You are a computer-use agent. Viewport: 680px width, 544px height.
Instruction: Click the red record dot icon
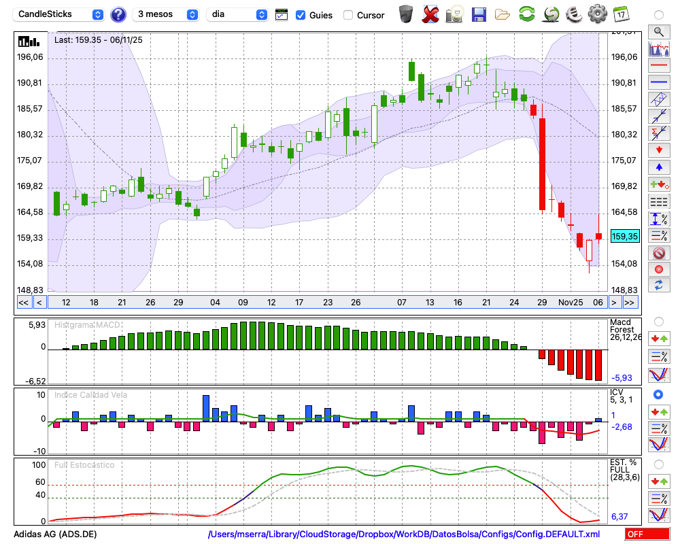tap(659, 269)
